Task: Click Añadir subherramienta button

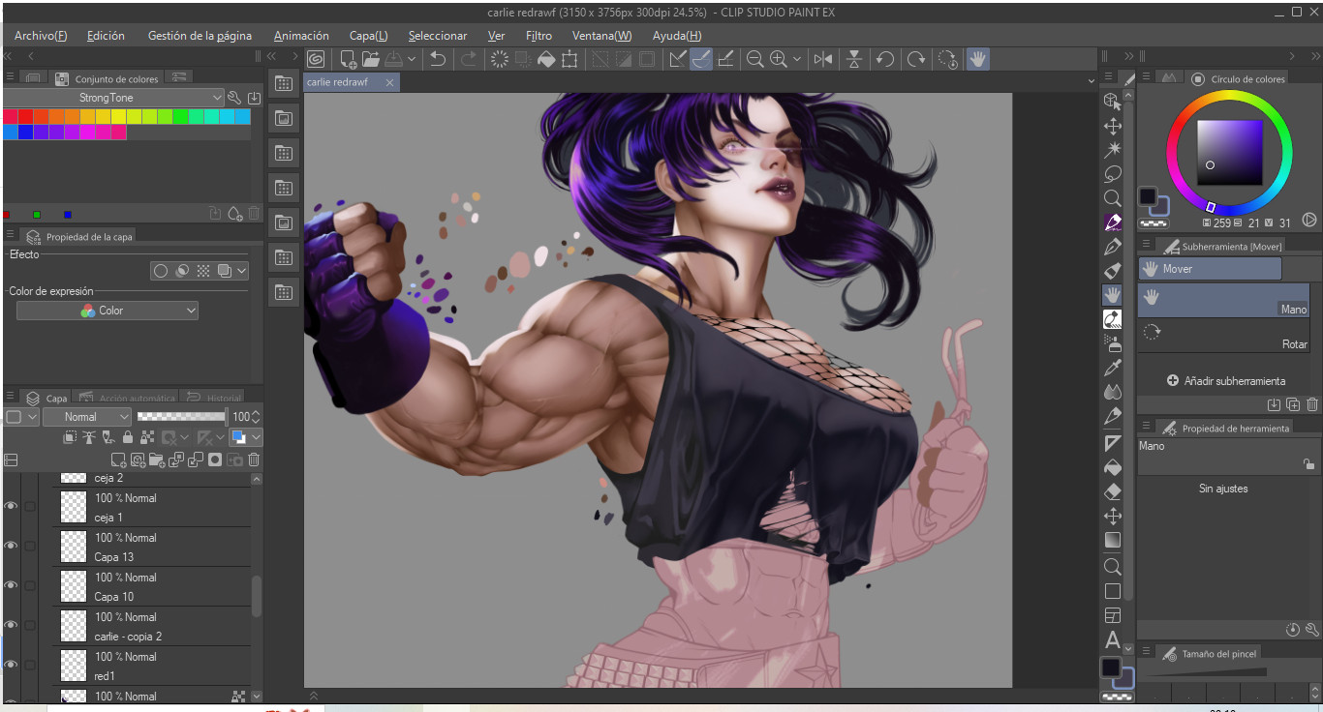Action: (x=1225, y=381)
